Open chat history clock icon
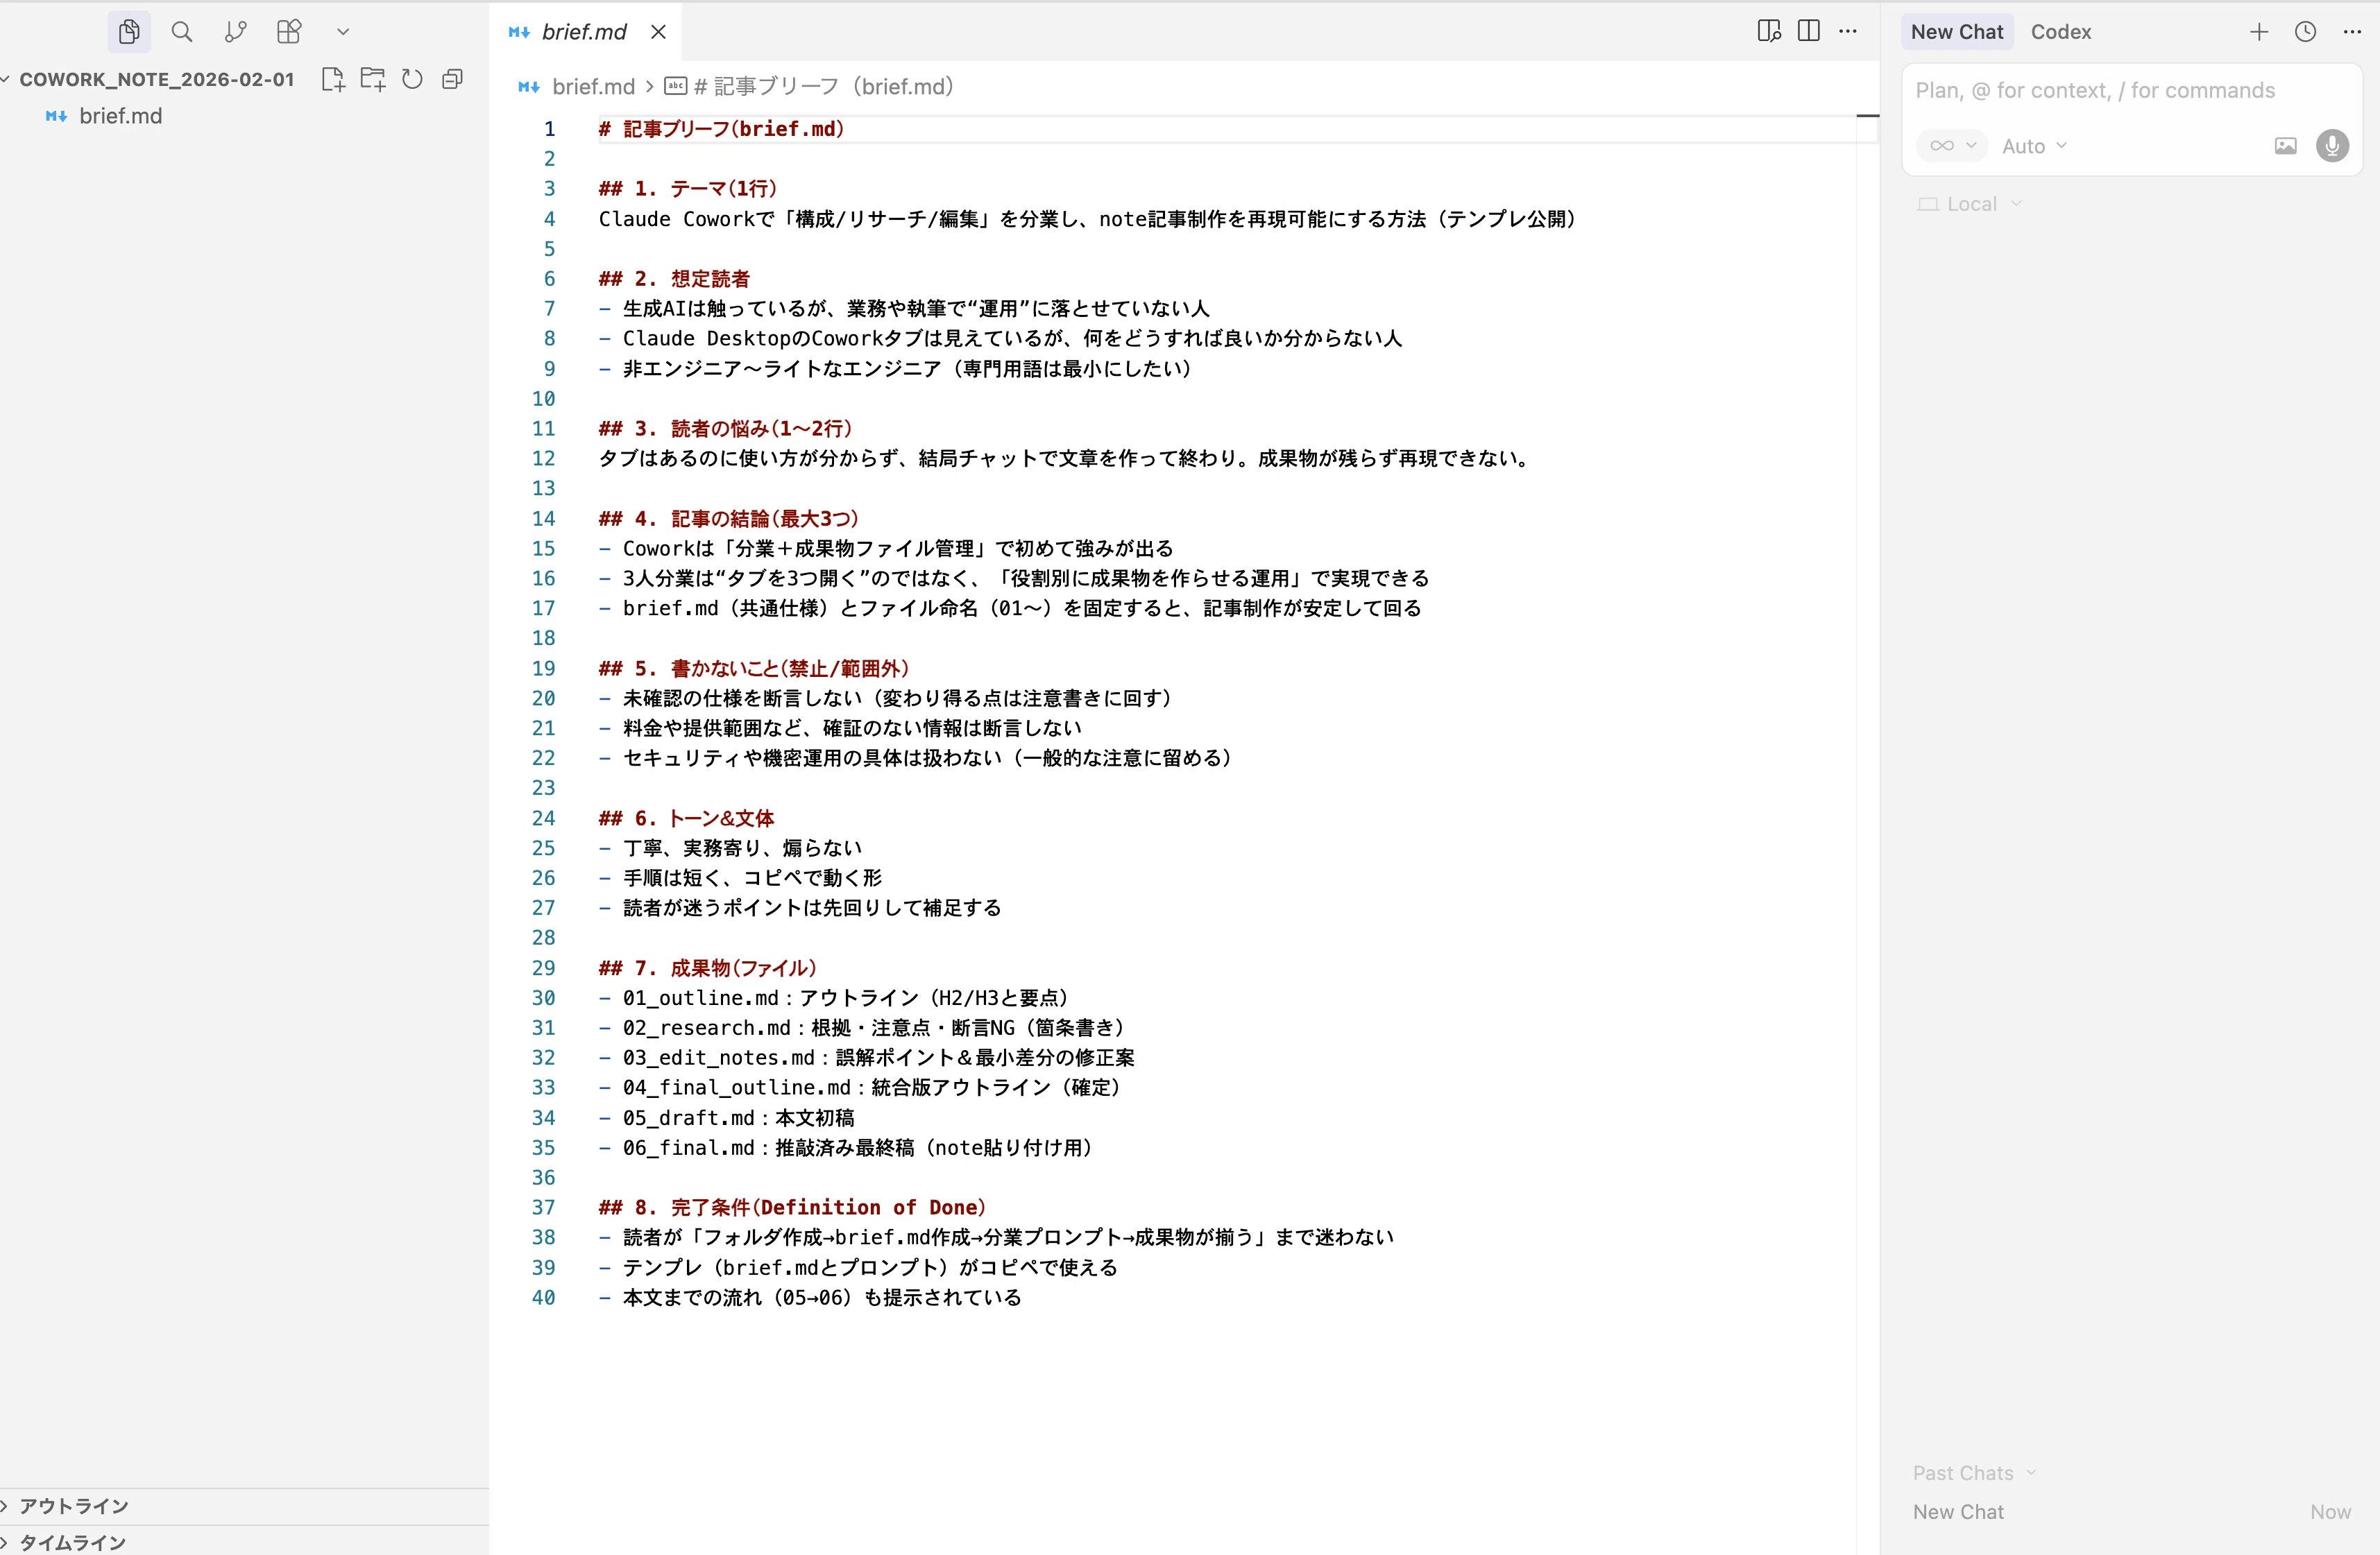This screenshot has width=2380, height=1555. tap(2305, 32)
